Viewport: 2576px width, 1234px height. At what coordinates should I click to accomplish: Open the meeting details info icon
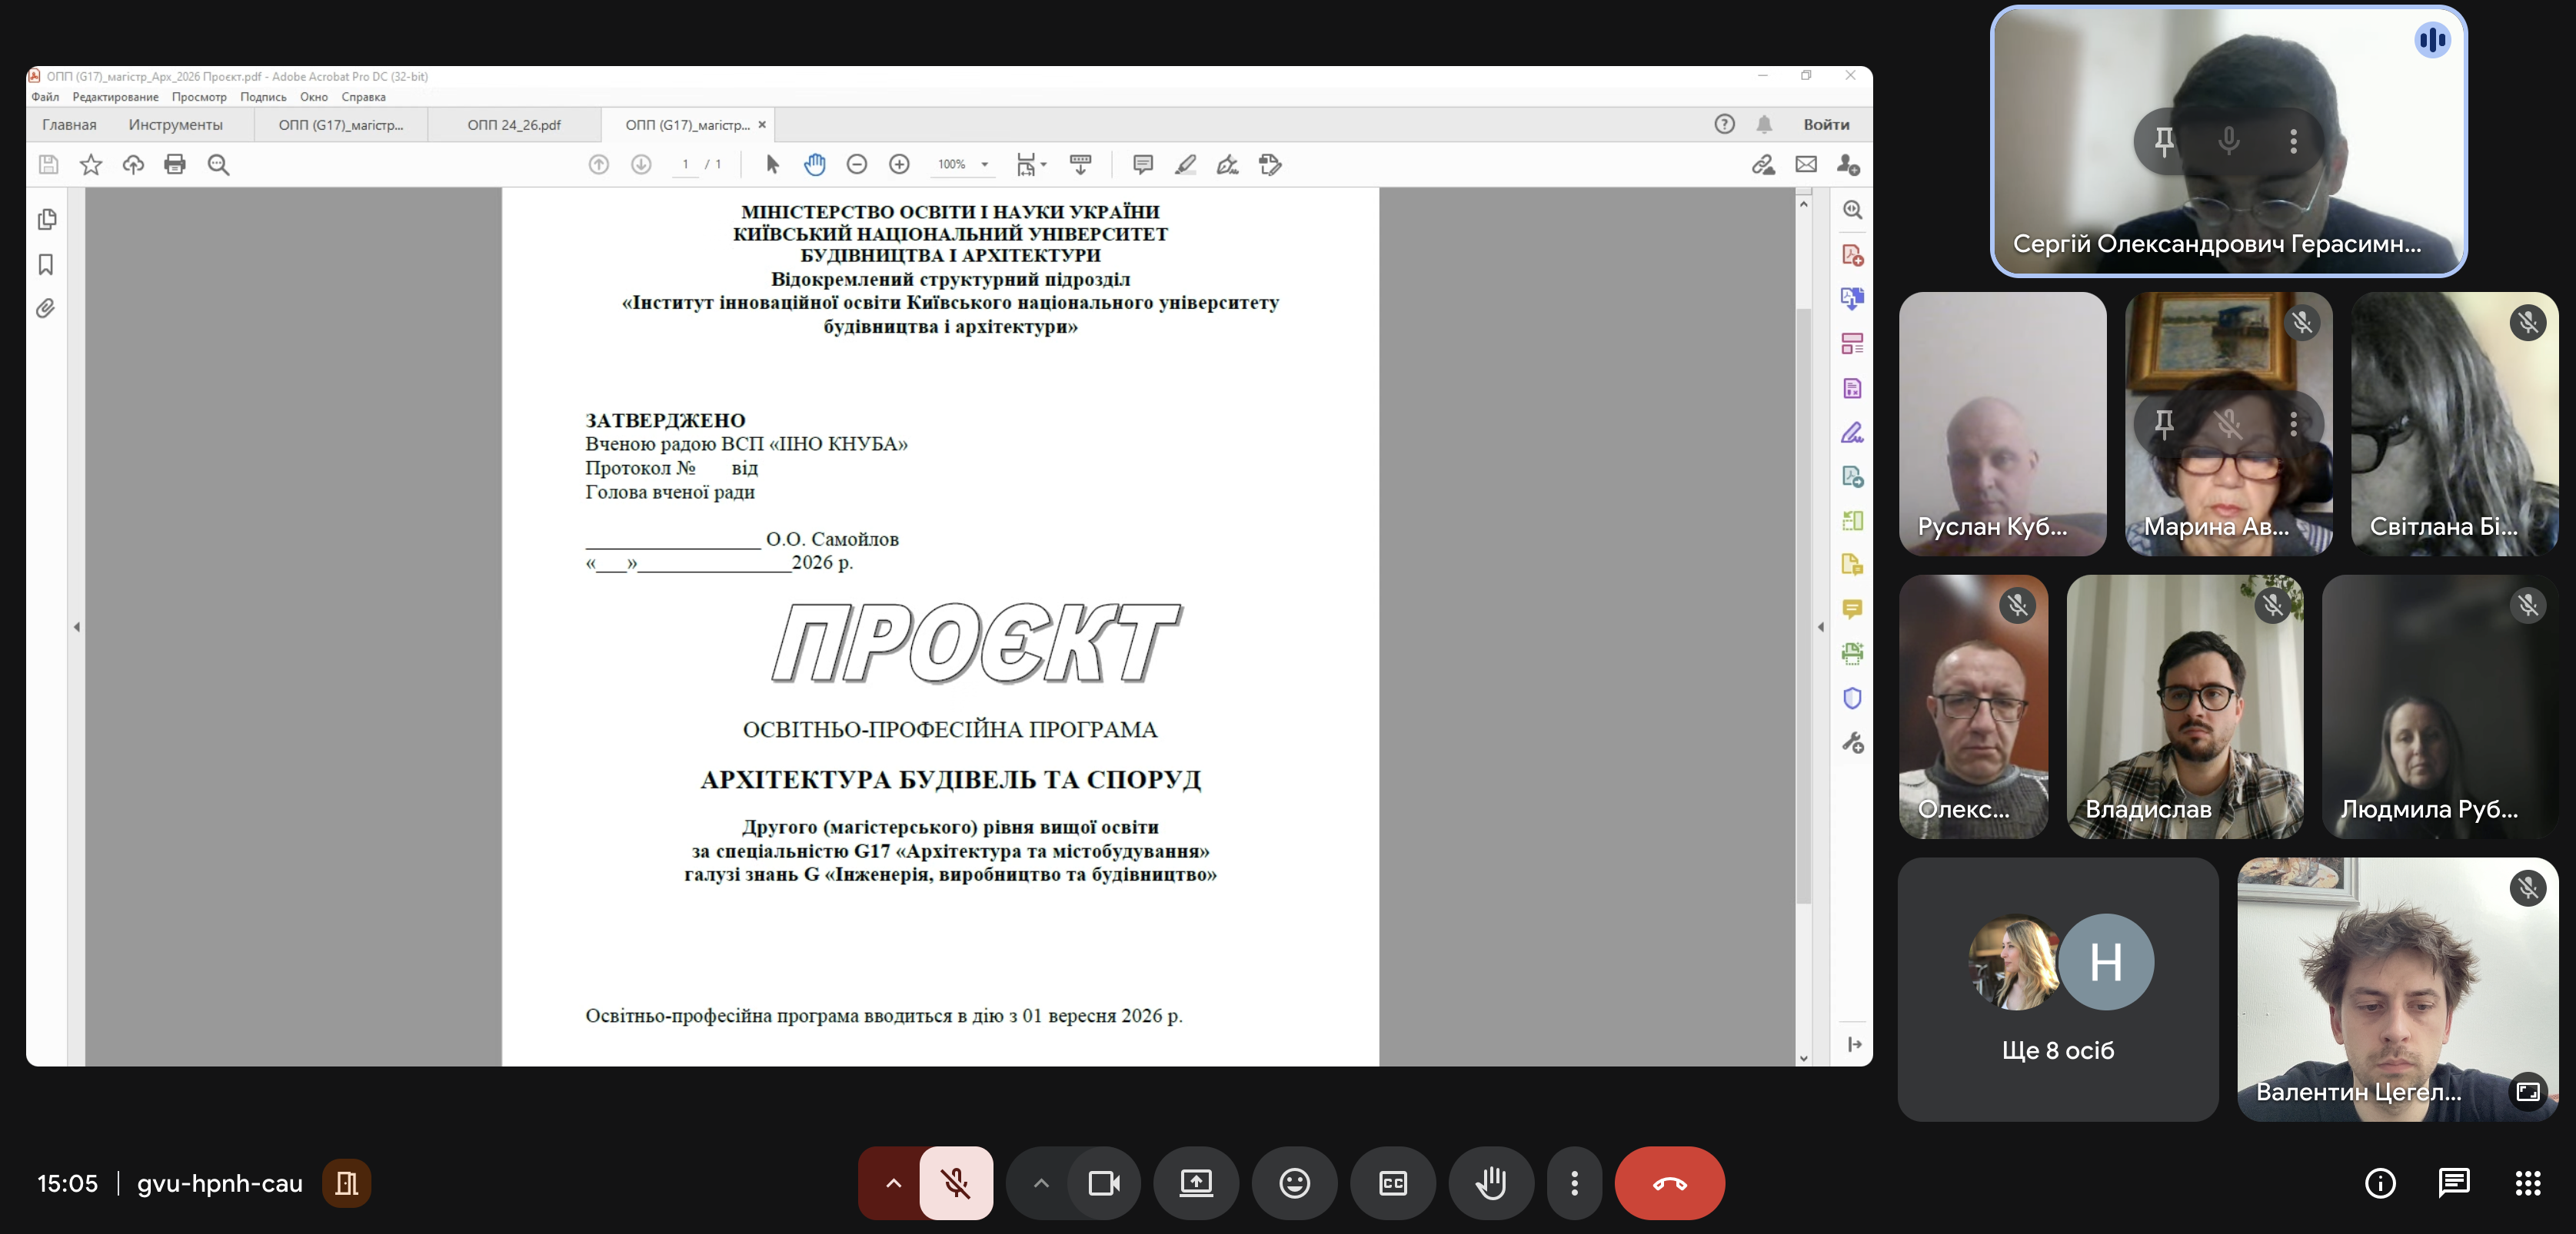(x=2380, y=1183)
